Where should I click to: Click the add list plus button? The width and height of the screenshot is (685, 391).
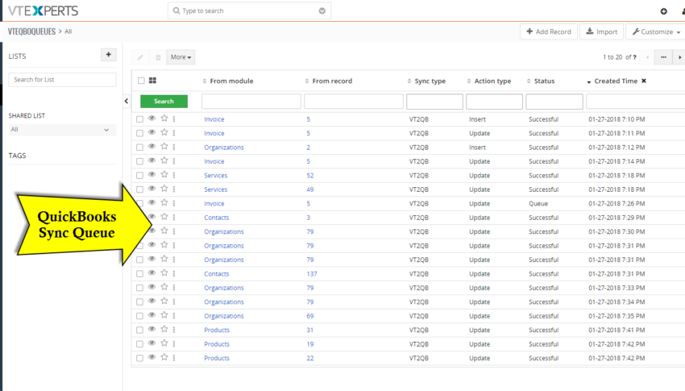pyautogui.click(x=108, y=55)
